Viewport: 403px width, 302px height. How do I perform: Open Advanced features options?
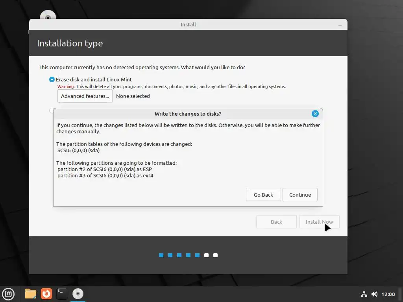coord(85,96)
